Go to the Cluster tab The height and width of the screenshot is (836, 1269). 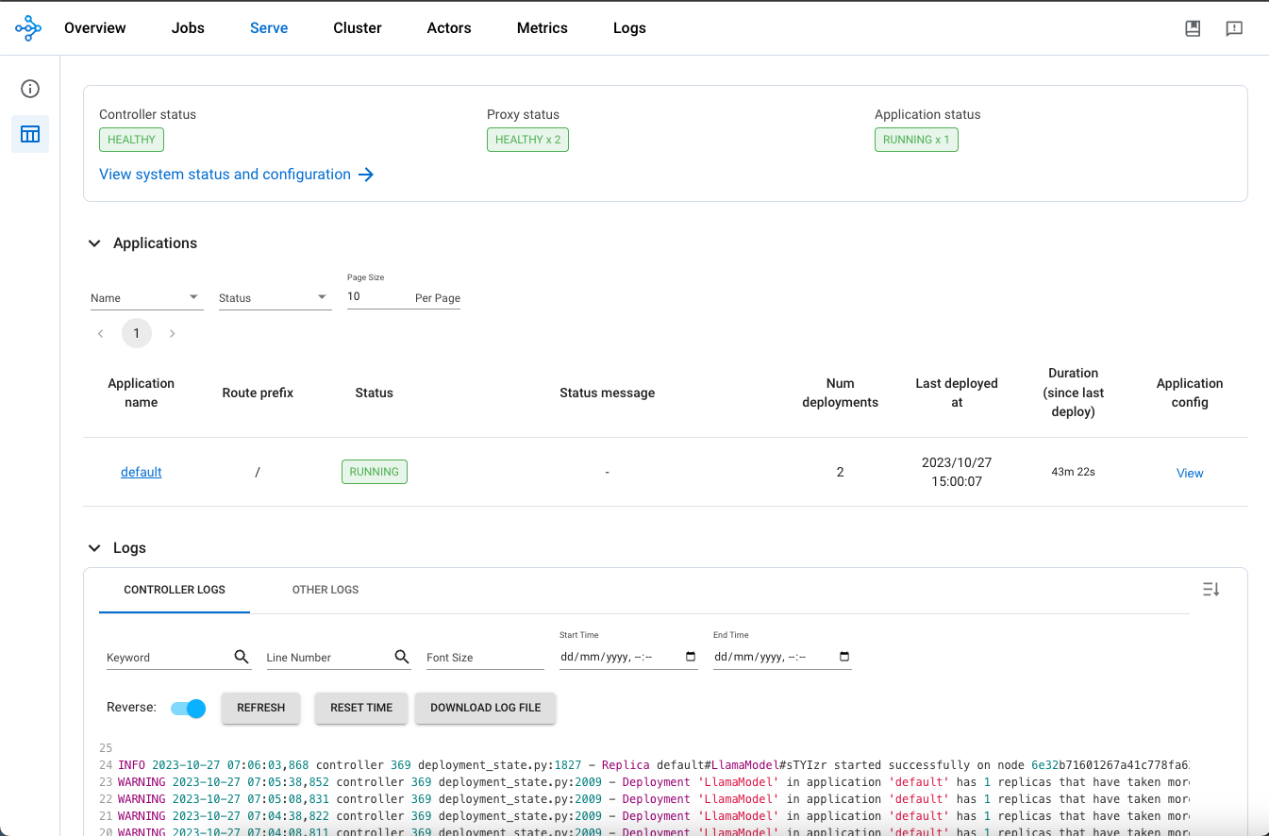click(x=358, y=28)
